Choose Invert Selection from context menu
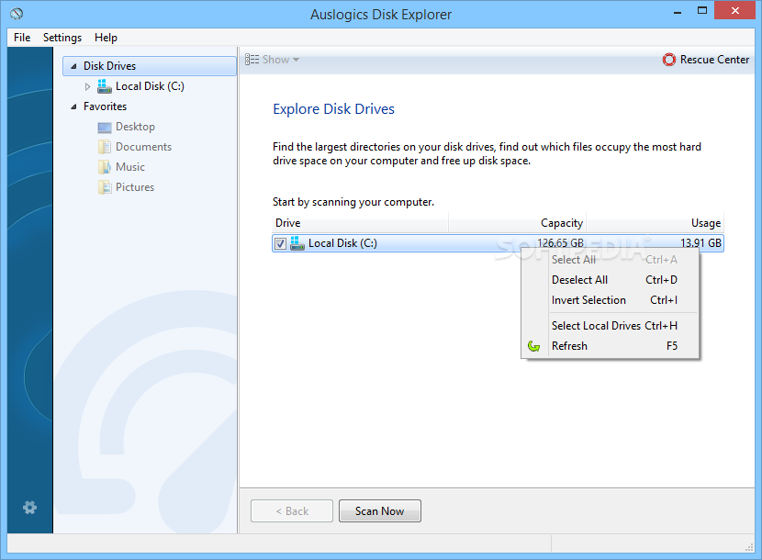The height and width of the screenshot is (560, 762). click(610, 300)
